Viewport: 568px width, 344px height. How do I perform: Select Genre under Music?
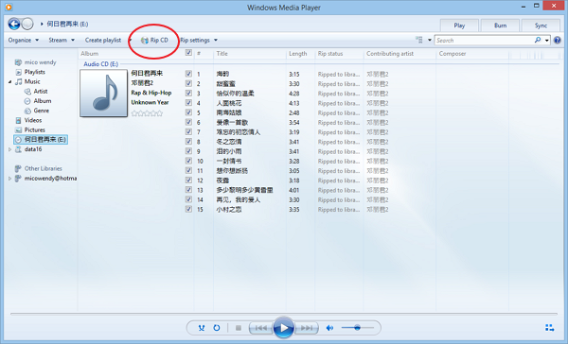(37, 111)
